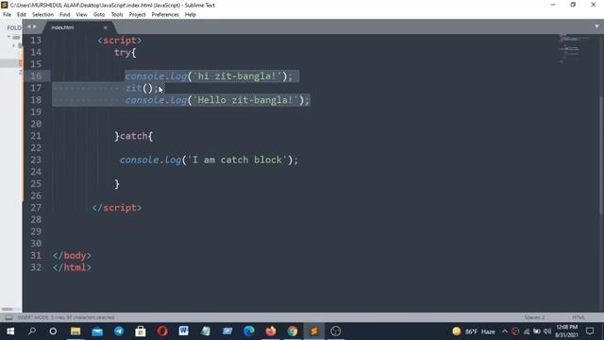
Task: Open Firefox from taskbar
Action: click(x=271, y=331)
